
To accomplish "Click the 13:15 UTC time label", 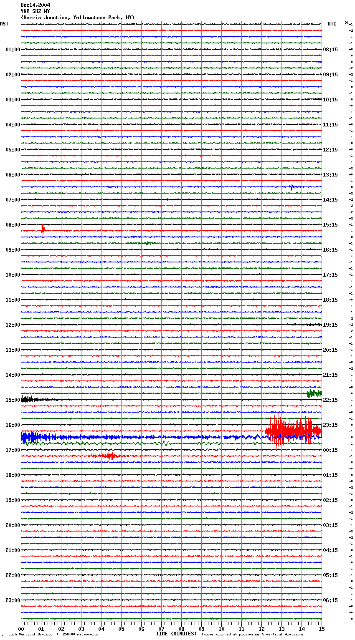I will [x=330, y=175].
